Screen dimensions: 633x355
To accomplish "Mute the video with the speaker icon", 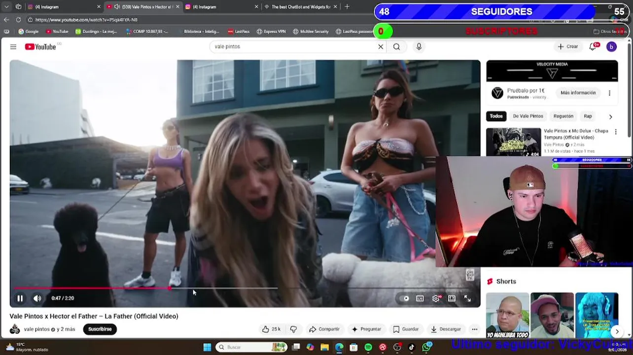I will (37, 298).
